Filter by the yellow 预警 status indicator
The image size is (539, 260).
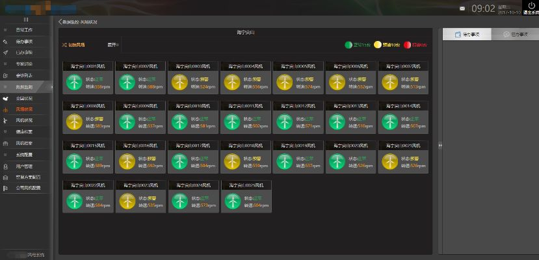(377, 45)
